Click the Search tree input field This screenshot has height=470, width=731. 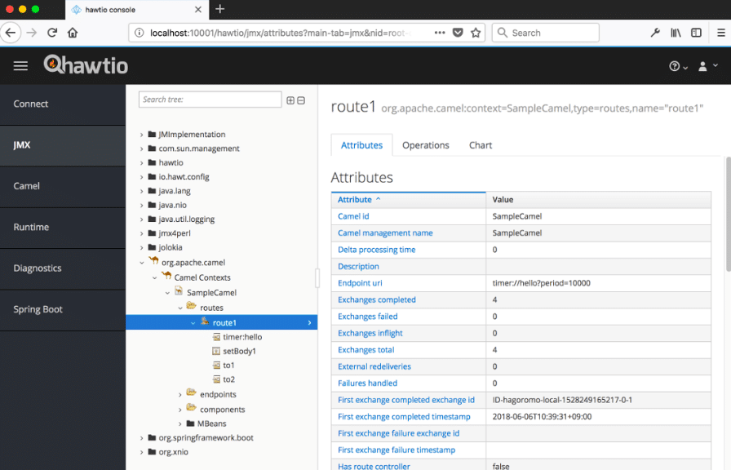click(x=210, y=100)
